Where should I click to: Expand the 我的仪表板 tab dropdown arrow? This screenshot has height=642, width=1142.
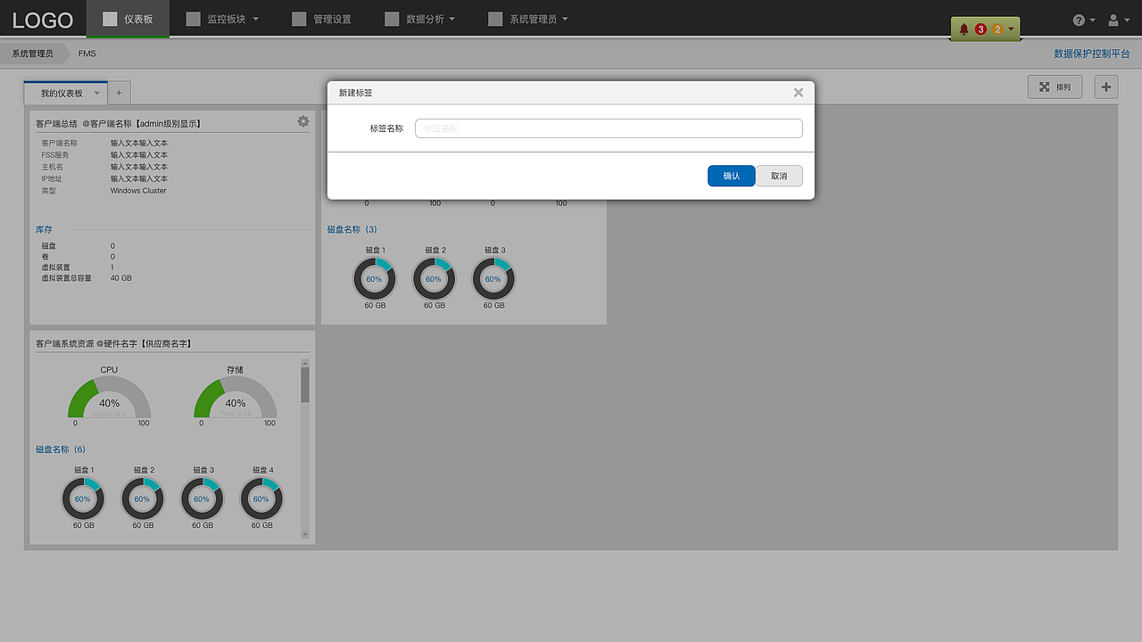pos(97,93)
